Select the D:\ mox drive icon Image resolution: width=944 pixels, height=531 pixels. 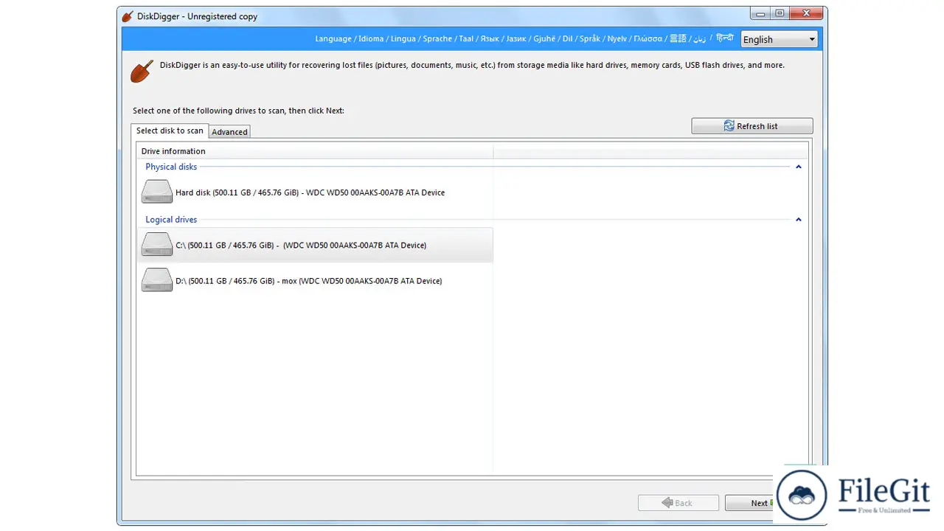tap(157, 280)
